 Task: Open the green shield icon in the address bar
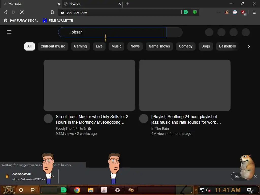(x=195, y=12)
